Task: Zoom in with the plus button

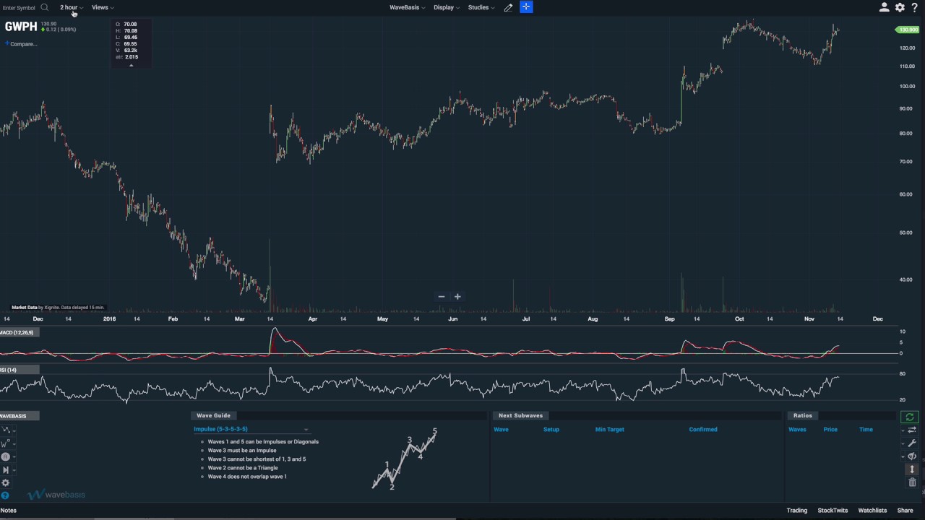Action: tap(457, 297)
